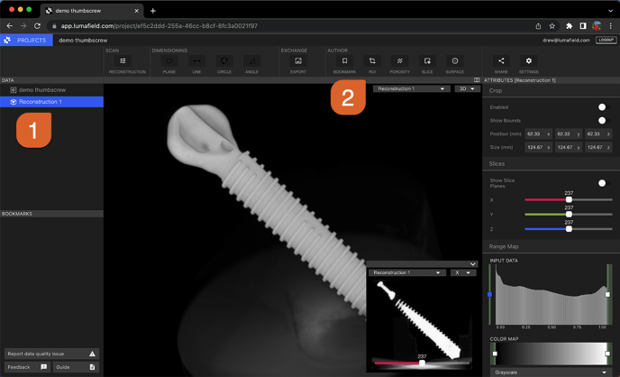This screenshot has height=377, width=620.
Task: Activate the Slice tool
Action: (427, 63)
